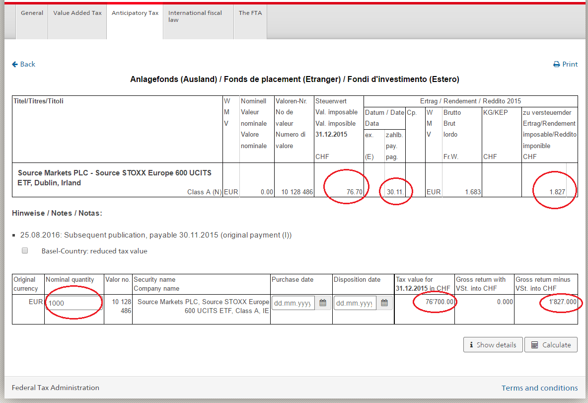Focus the Purchase date field
588x403 pixels.
coord(293,303)
